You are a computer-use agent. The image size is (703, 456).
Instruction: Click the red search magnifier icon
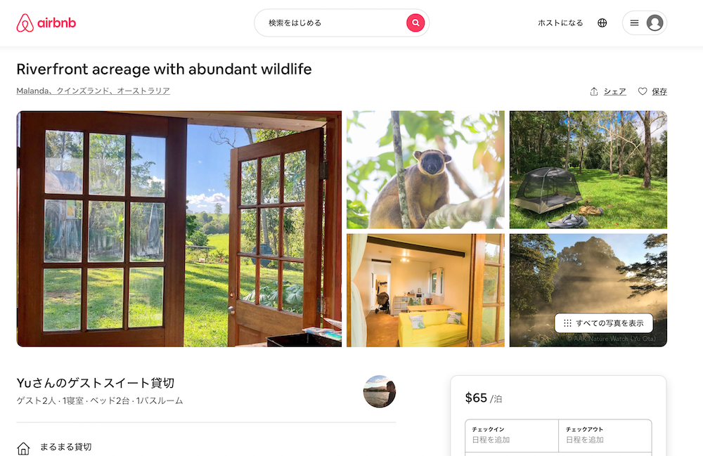[x=415, y=23]
